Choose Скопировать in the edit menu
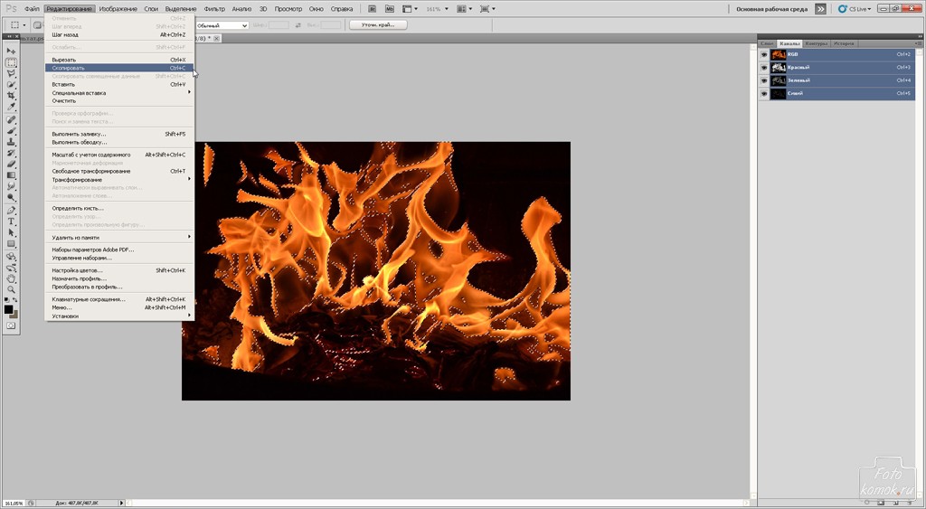 point(119,68)
